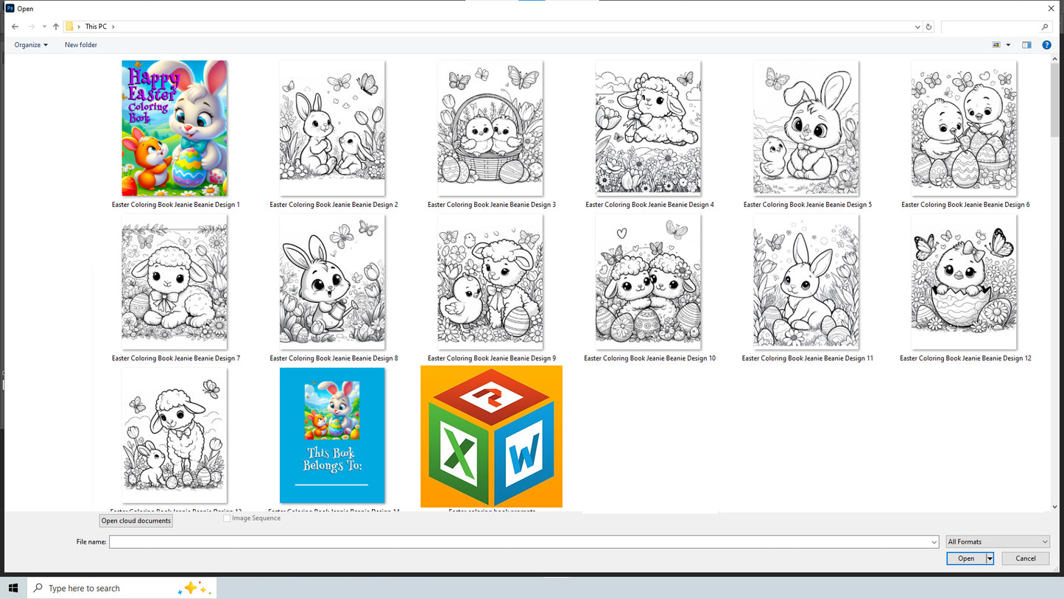This screenshot has width=1064, height=599.
Task: Click the scroll down arrow of file list
Action: 1054,507
